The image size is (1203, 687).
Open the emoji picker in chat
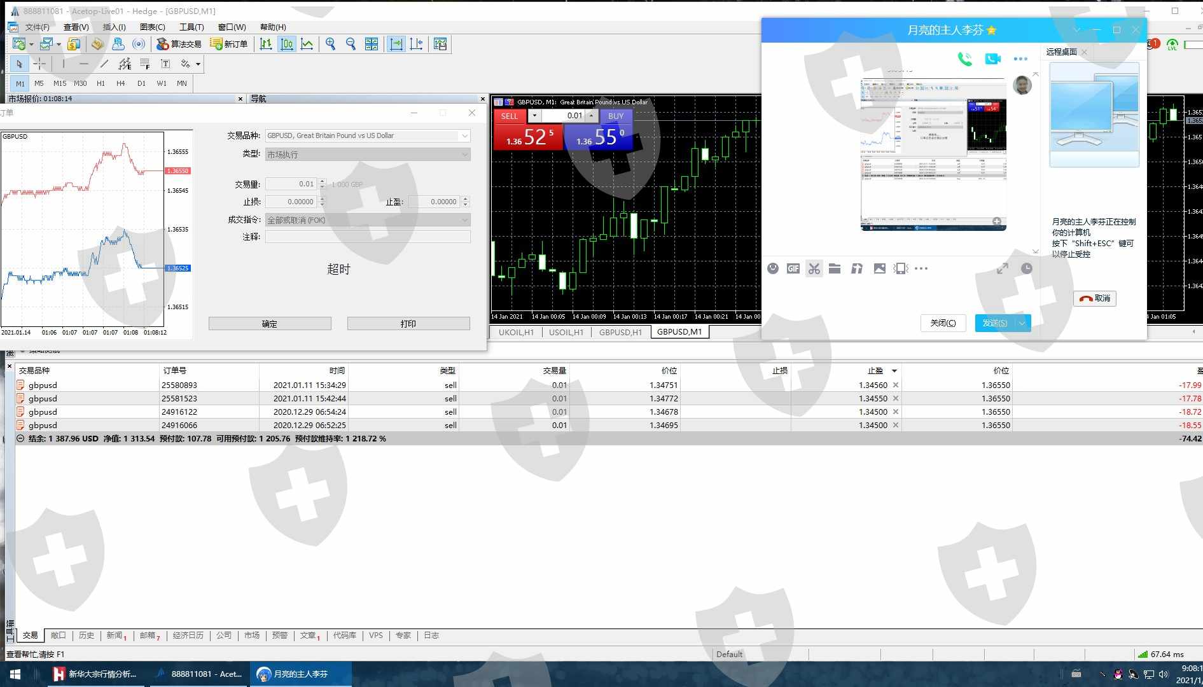pyautogui.click(x=772, y=268)
